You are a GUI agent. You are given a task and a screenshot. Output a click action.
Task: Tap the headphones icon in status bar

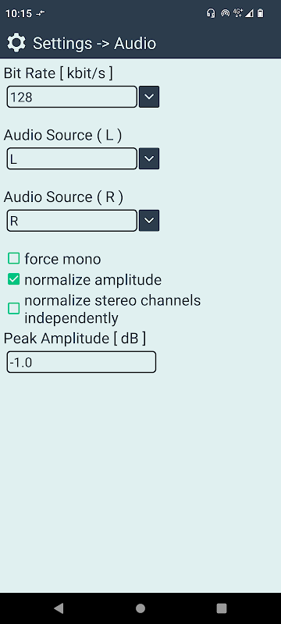pos(211,13)
